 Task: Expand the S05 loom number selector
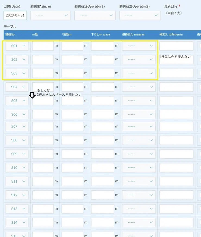click(x=17, y=101)
